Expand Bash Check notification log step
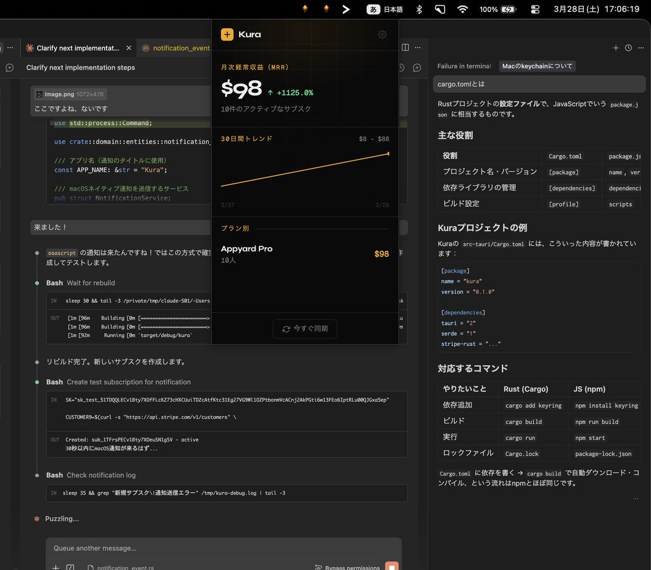This screenshot has width=651, height=570. coord(91,475)
